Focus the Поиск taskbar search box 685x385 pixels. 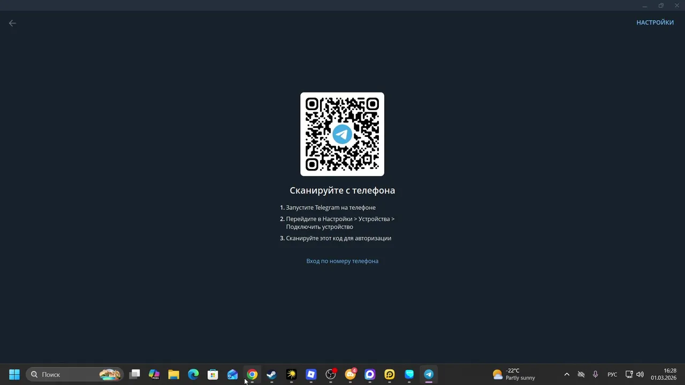click(75, 374)
